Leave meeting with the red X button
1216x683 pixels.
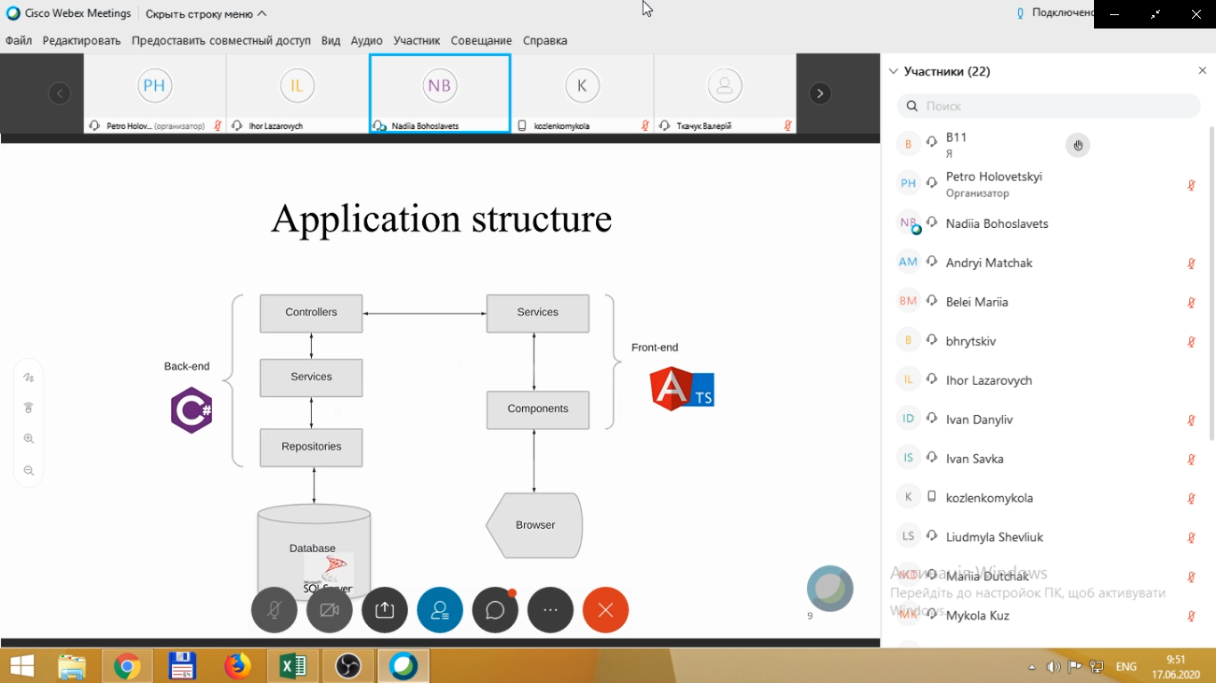(606, 611)
